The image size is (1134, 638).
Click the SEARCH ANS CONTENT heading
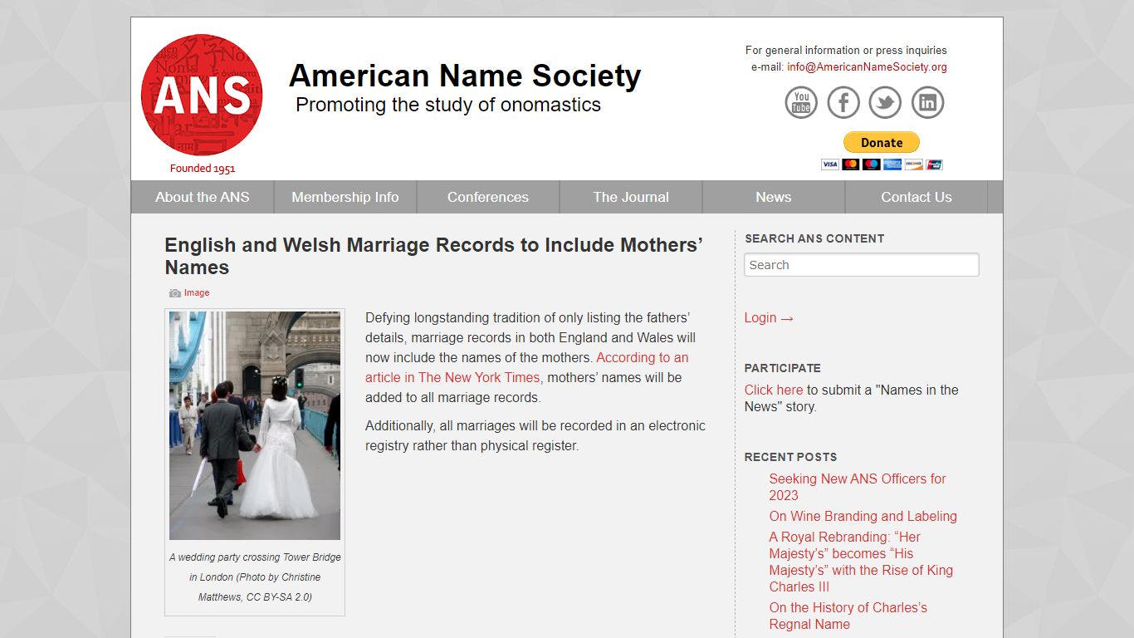pos(814,238)
